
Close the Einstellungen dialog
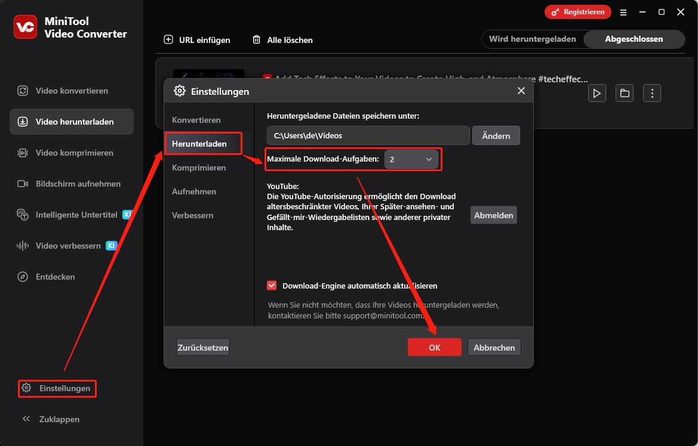521,91
